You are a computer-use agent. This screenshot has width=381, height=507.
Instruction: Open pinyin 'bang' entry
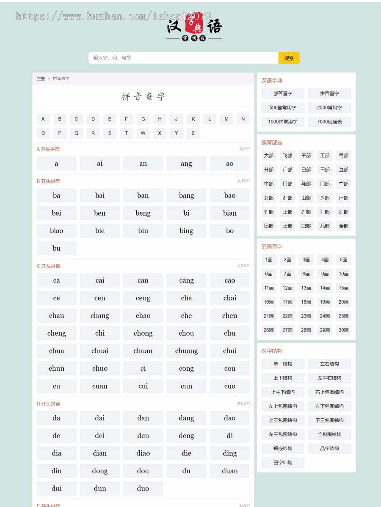(x=186, y=195)
